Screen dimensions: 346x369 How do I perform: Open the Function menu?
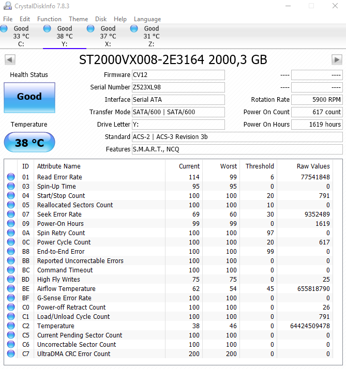click(49, 19)
